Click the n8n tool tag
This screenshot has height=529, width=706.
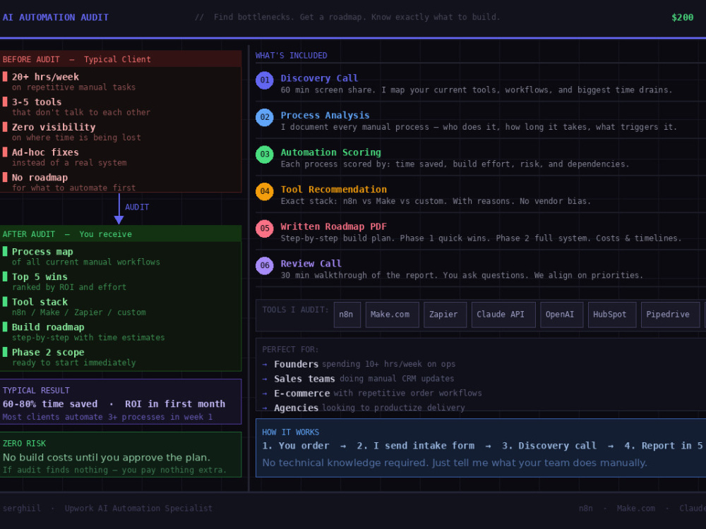[x=347, y=315]
